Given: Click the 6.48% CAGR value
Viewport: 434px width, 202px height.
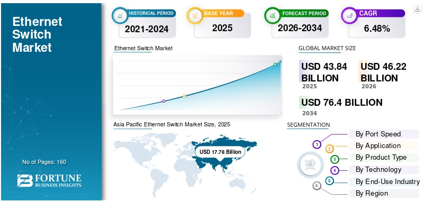Looking at the screenshot, I should (x=377, y=28).
